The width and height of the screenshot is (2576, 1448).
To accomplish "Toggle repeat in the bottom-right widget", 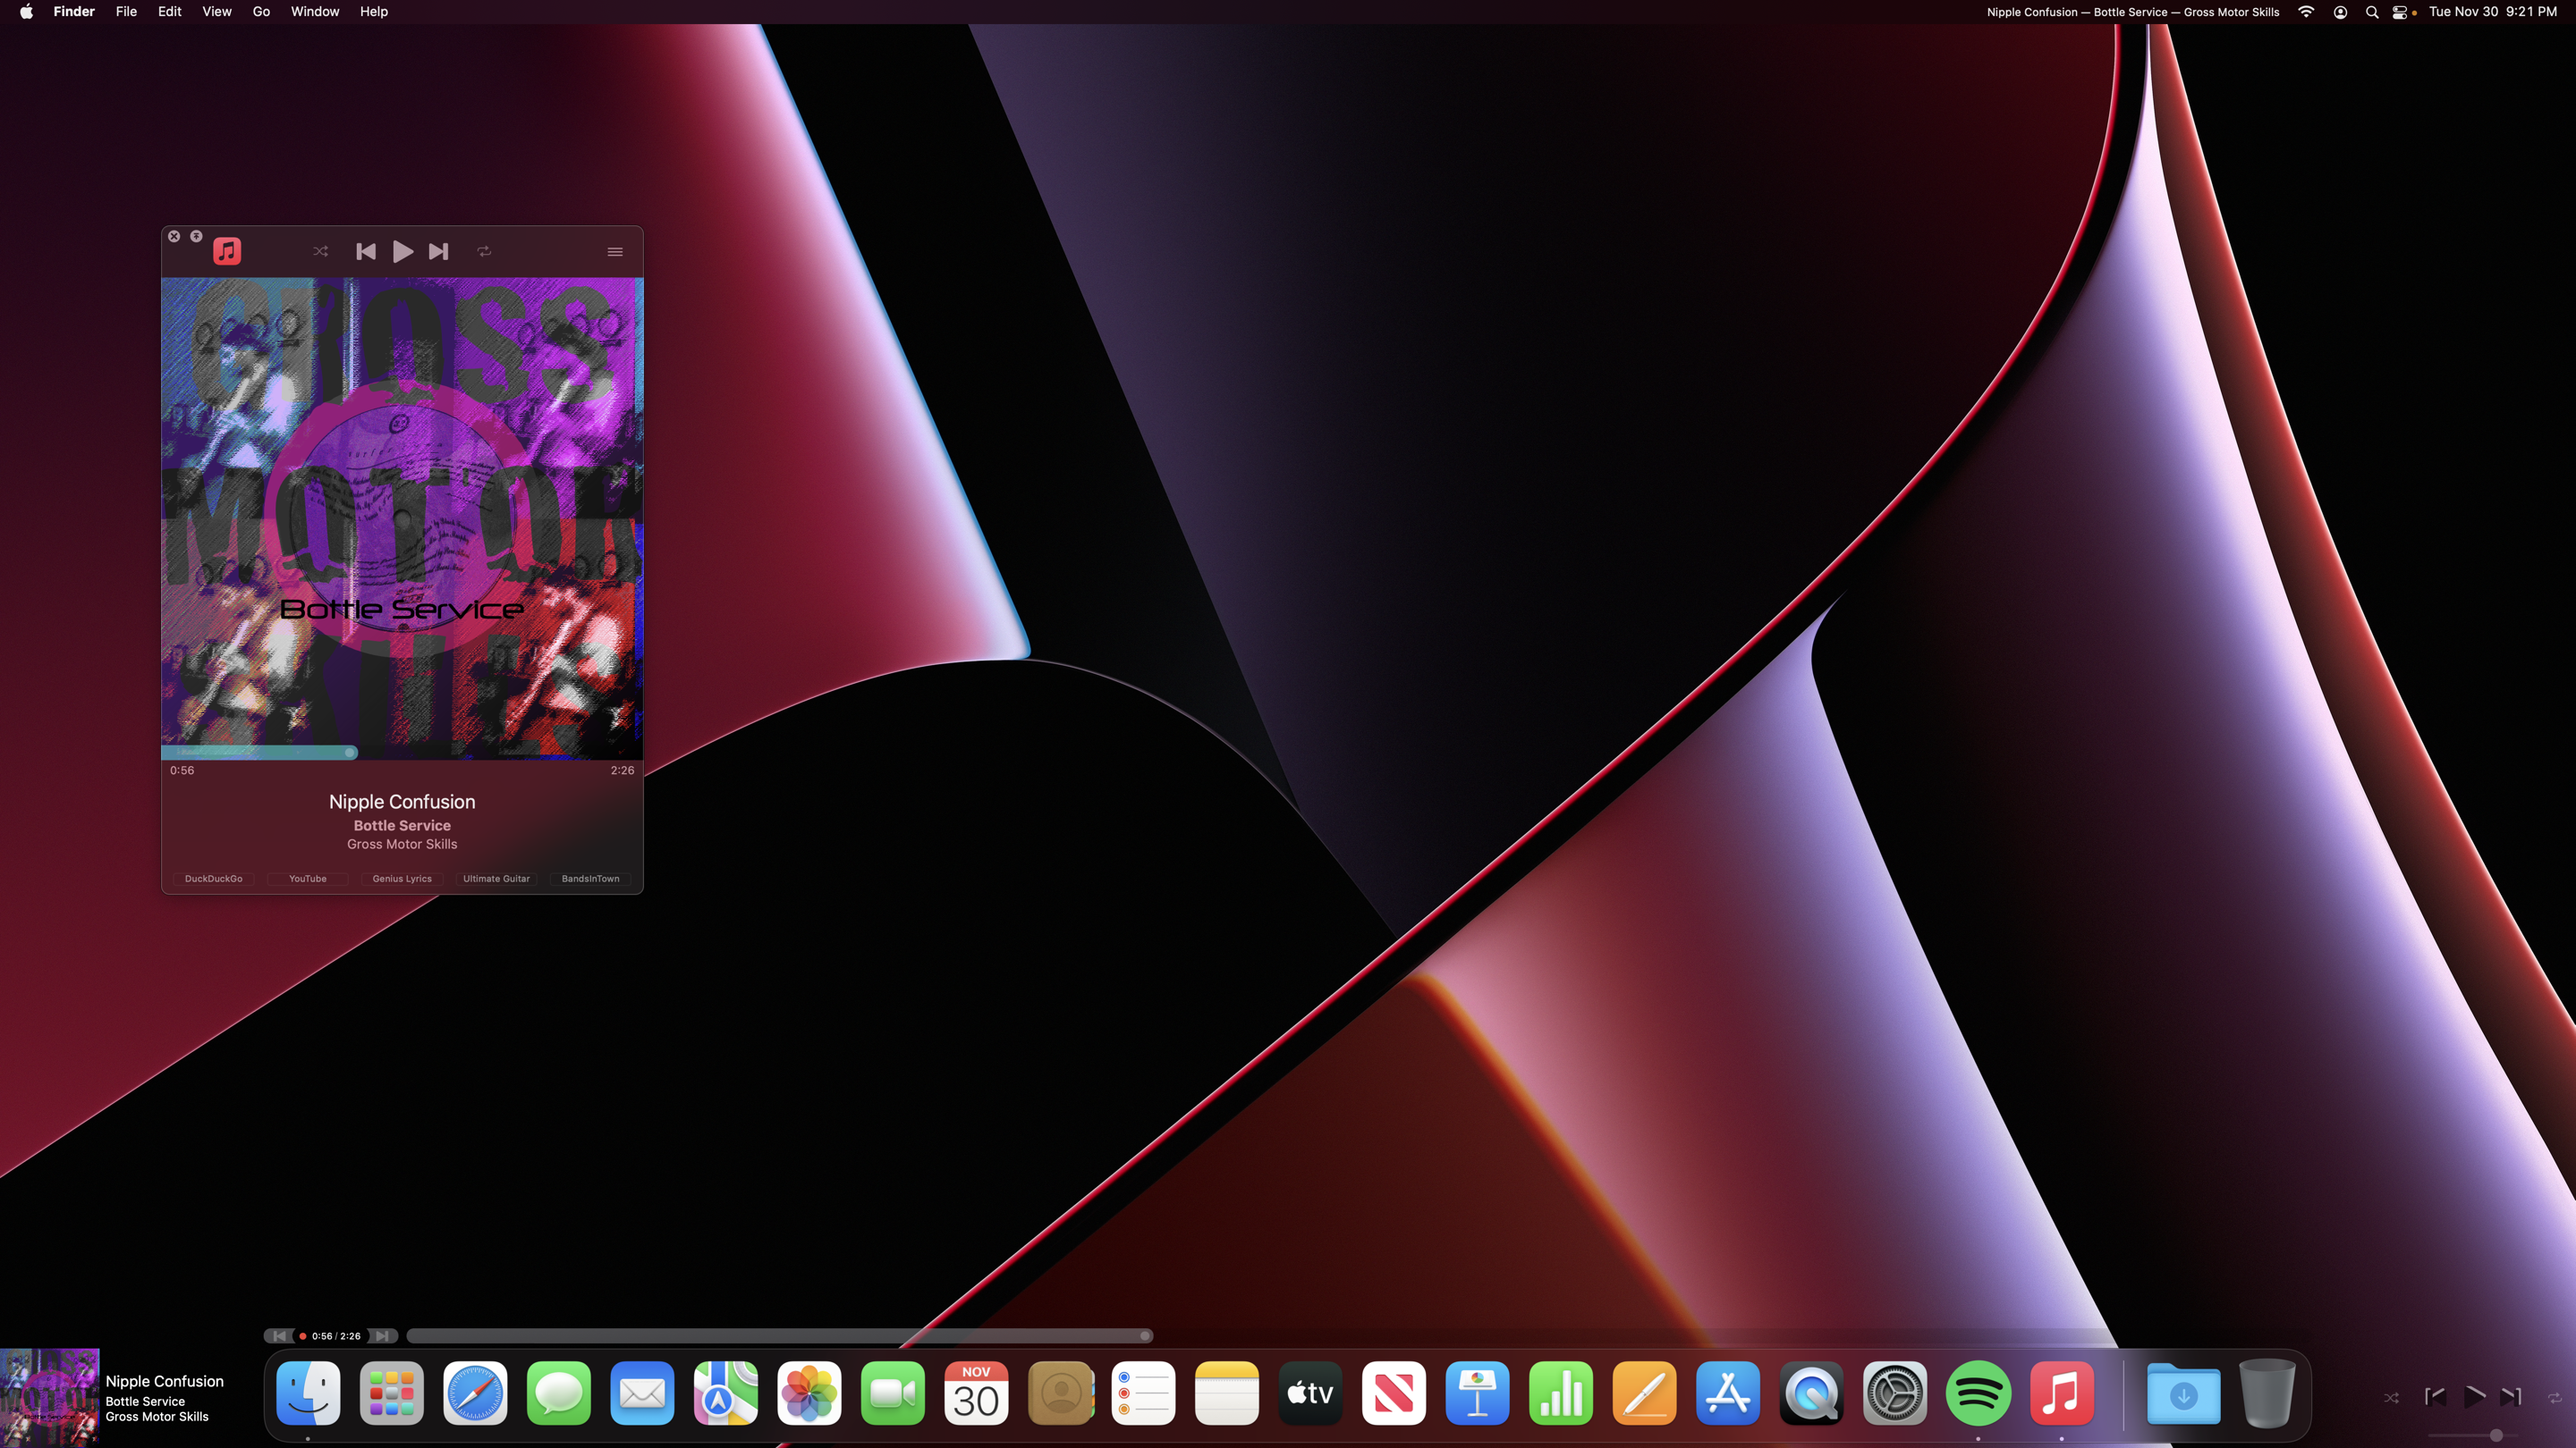I will click(x=2555, y=1398).
